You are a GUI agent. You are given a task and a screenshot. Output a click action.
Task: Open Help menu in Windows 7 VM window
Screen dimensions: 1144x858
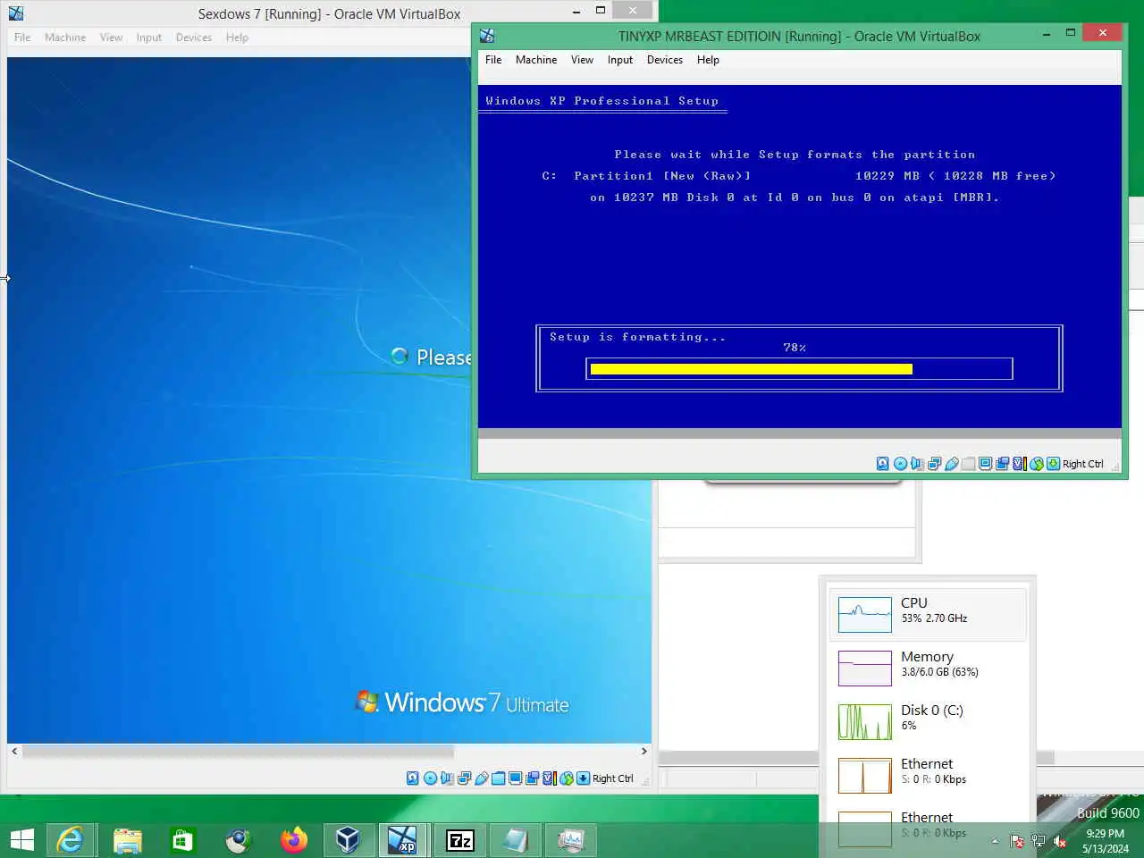237,38
